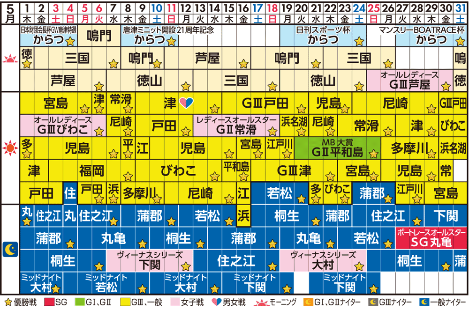Click the star in オールレディース GIII芦屋 cell
Screen dimensions: 469x310
point(446,86)
